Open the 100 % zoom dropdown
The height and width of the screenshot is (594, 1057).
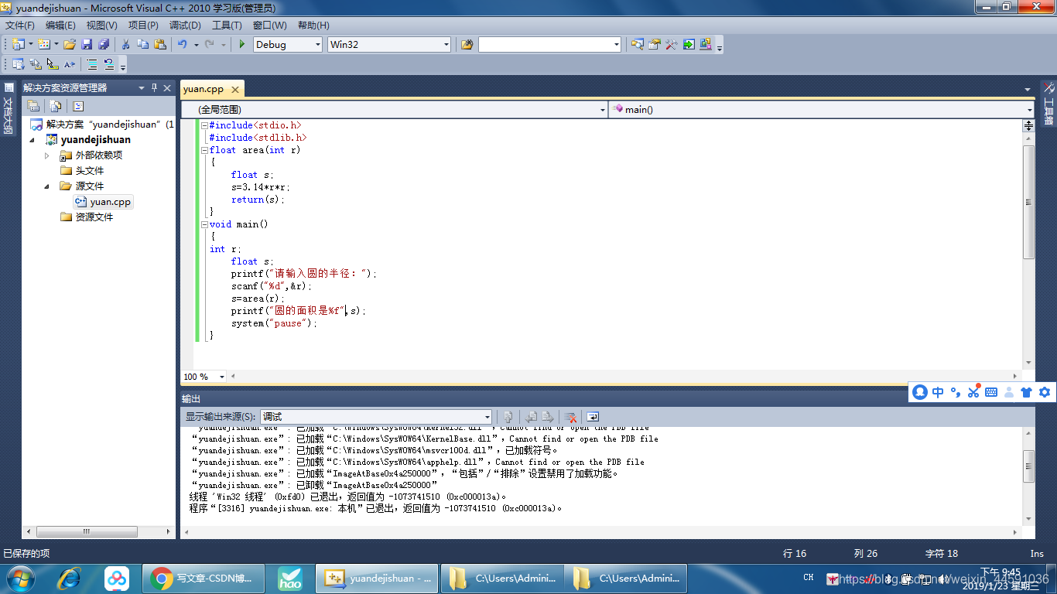point(222,377)
